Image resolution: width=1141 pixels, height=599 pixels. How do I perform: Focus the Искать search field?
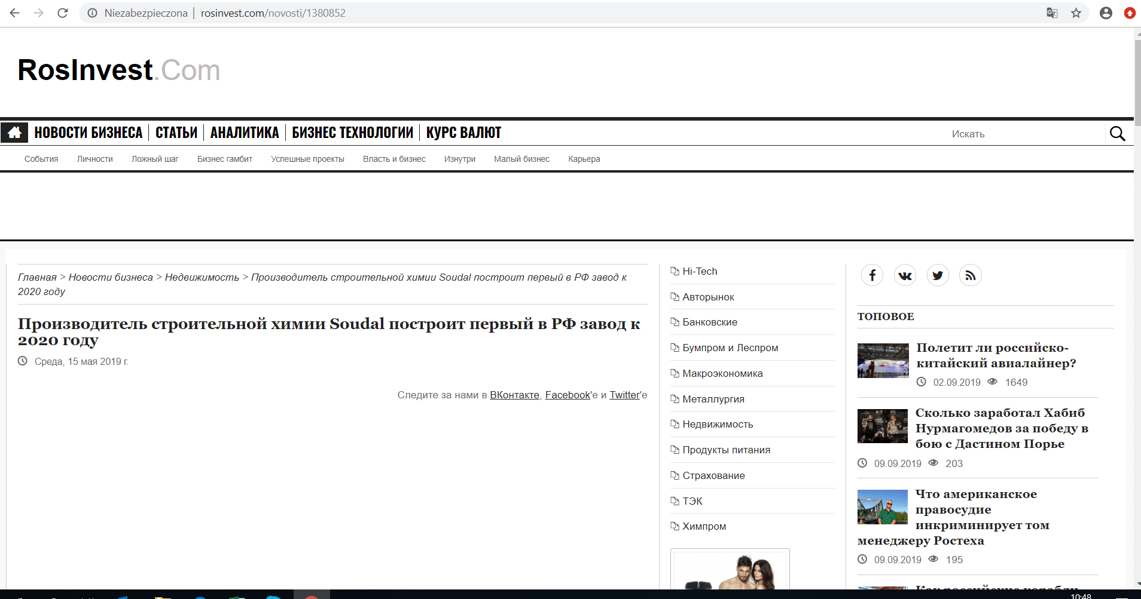click(x=1026, y=134)
